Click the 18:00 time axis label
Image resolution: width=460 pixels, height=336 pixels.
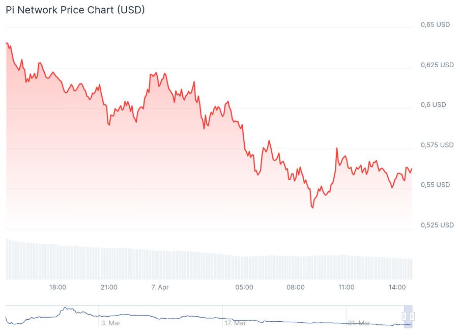point(57,287)
